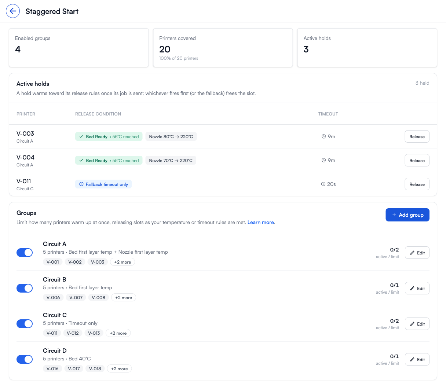The height and width of the screenshot is (389, 446).
Task: Click the clock icon beside 20s timeout
Action: point(323,184)
